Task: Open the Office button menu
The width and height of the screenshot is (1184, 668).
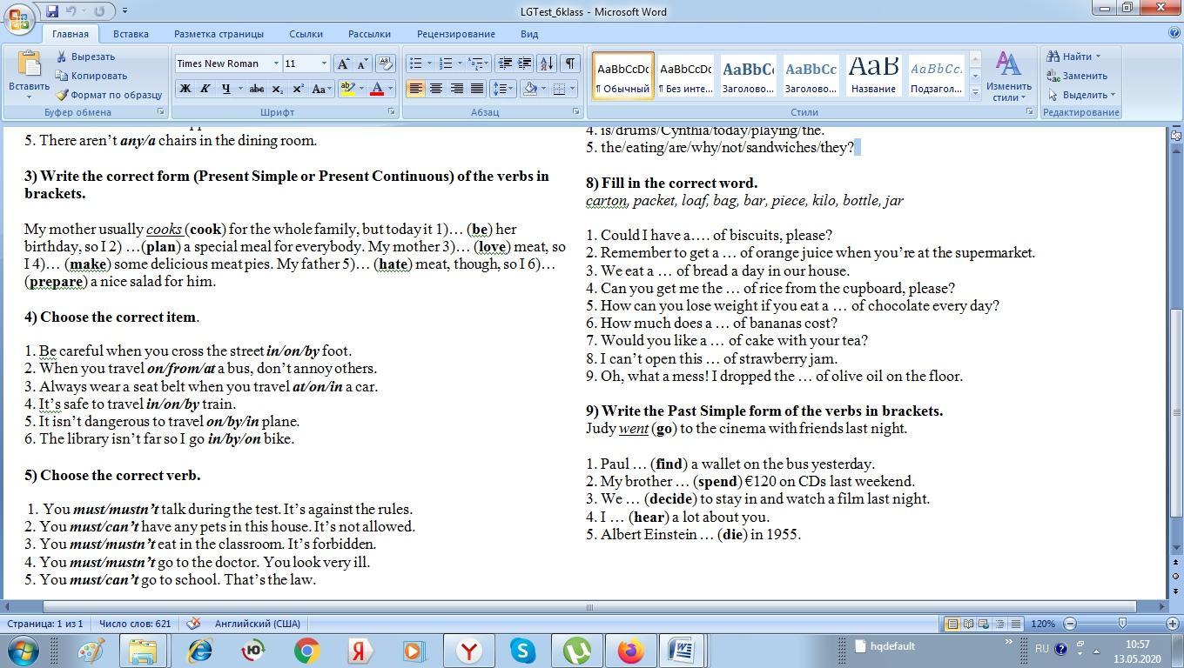Action: (x=18, y=17)
